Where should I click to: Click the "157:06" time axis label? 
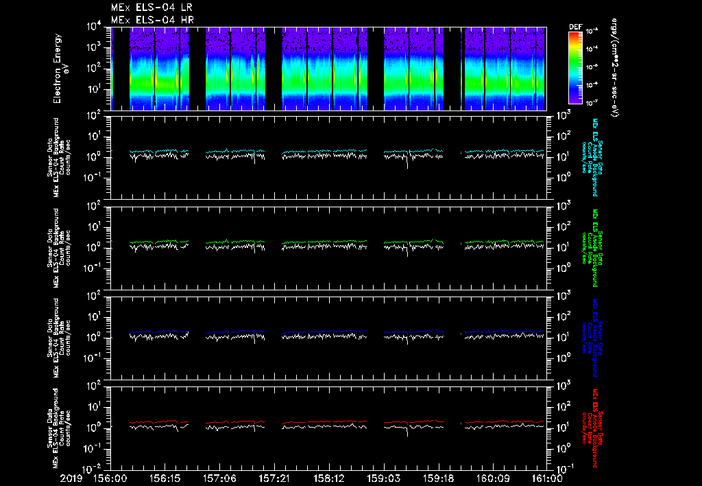219,479
